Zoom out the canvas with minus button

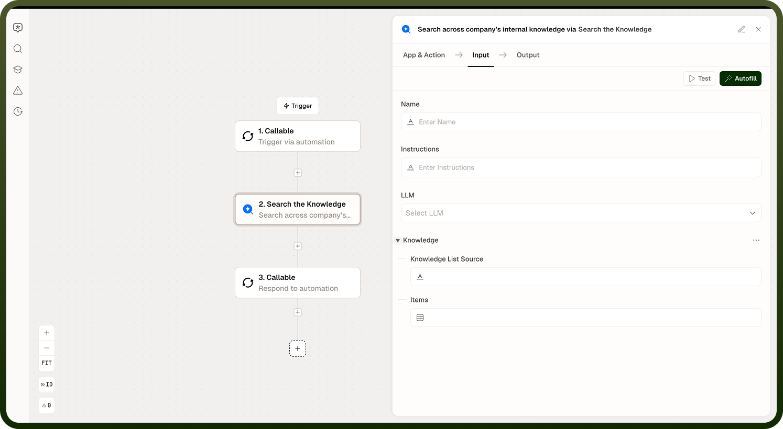(x=47, y=348)
